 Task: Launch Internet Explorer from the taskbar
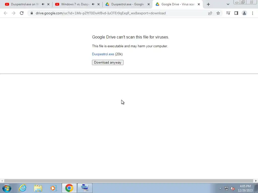tap(22, 188)
